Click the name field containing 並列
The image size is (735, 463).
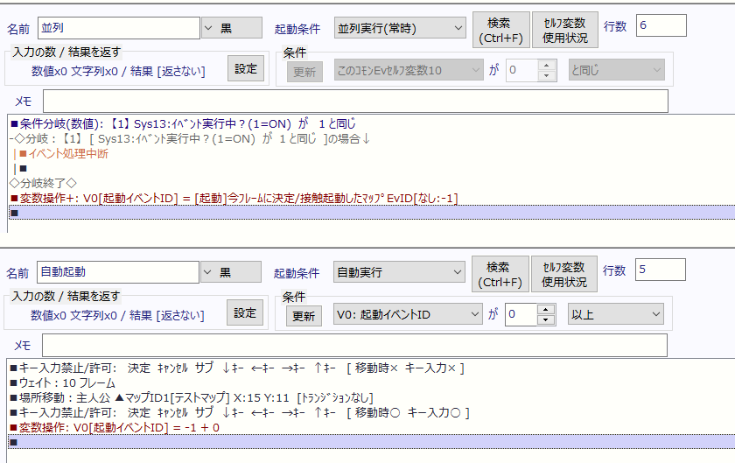tap(119, 28)
